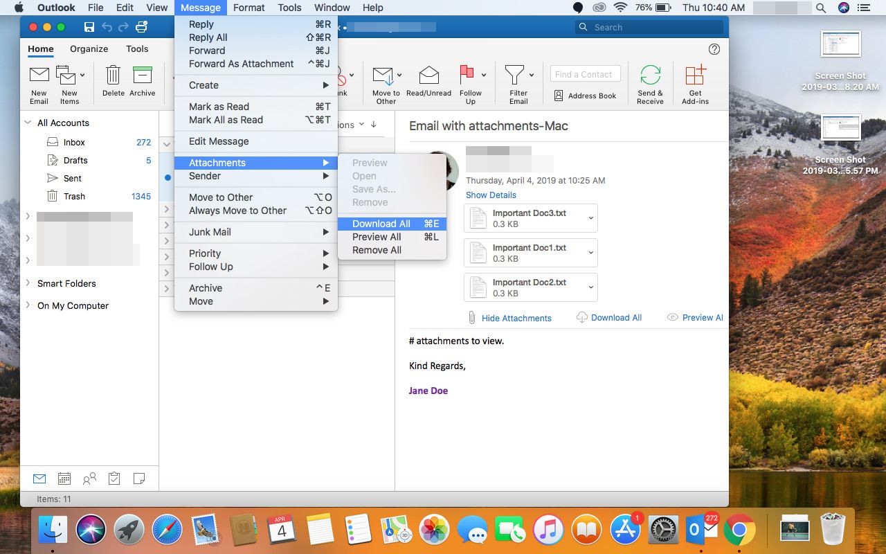Open the Address Book

tap(585, 96)
